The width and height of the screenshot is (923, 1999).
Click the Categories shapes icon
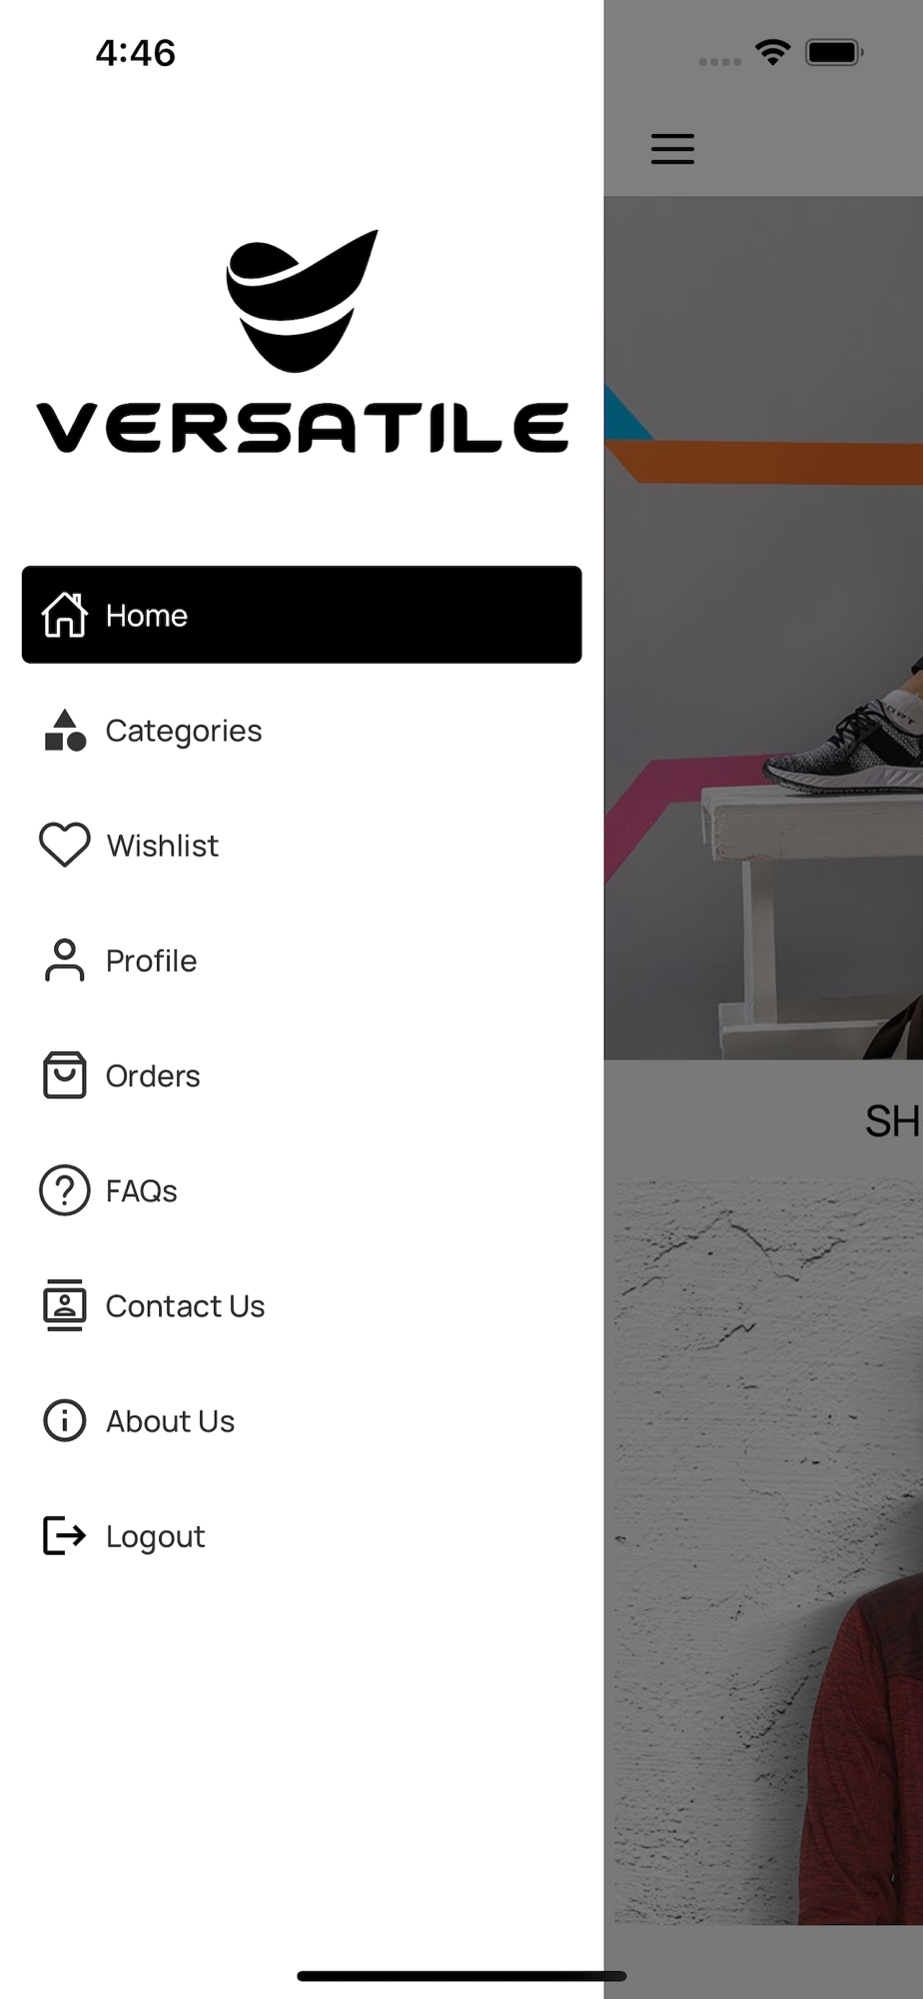(65, 731)
